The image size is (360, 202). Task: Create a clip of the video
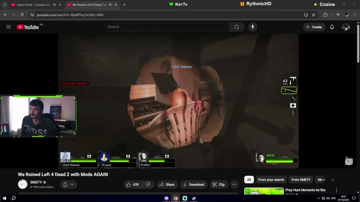219,185
